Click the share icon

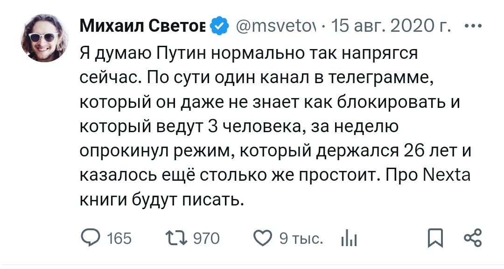click(x=472, y=238)
